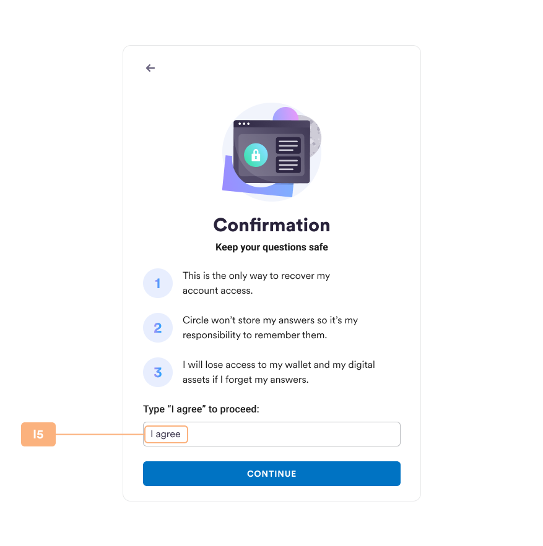Click the I5 orange annotation label

[x=38, y=434]
